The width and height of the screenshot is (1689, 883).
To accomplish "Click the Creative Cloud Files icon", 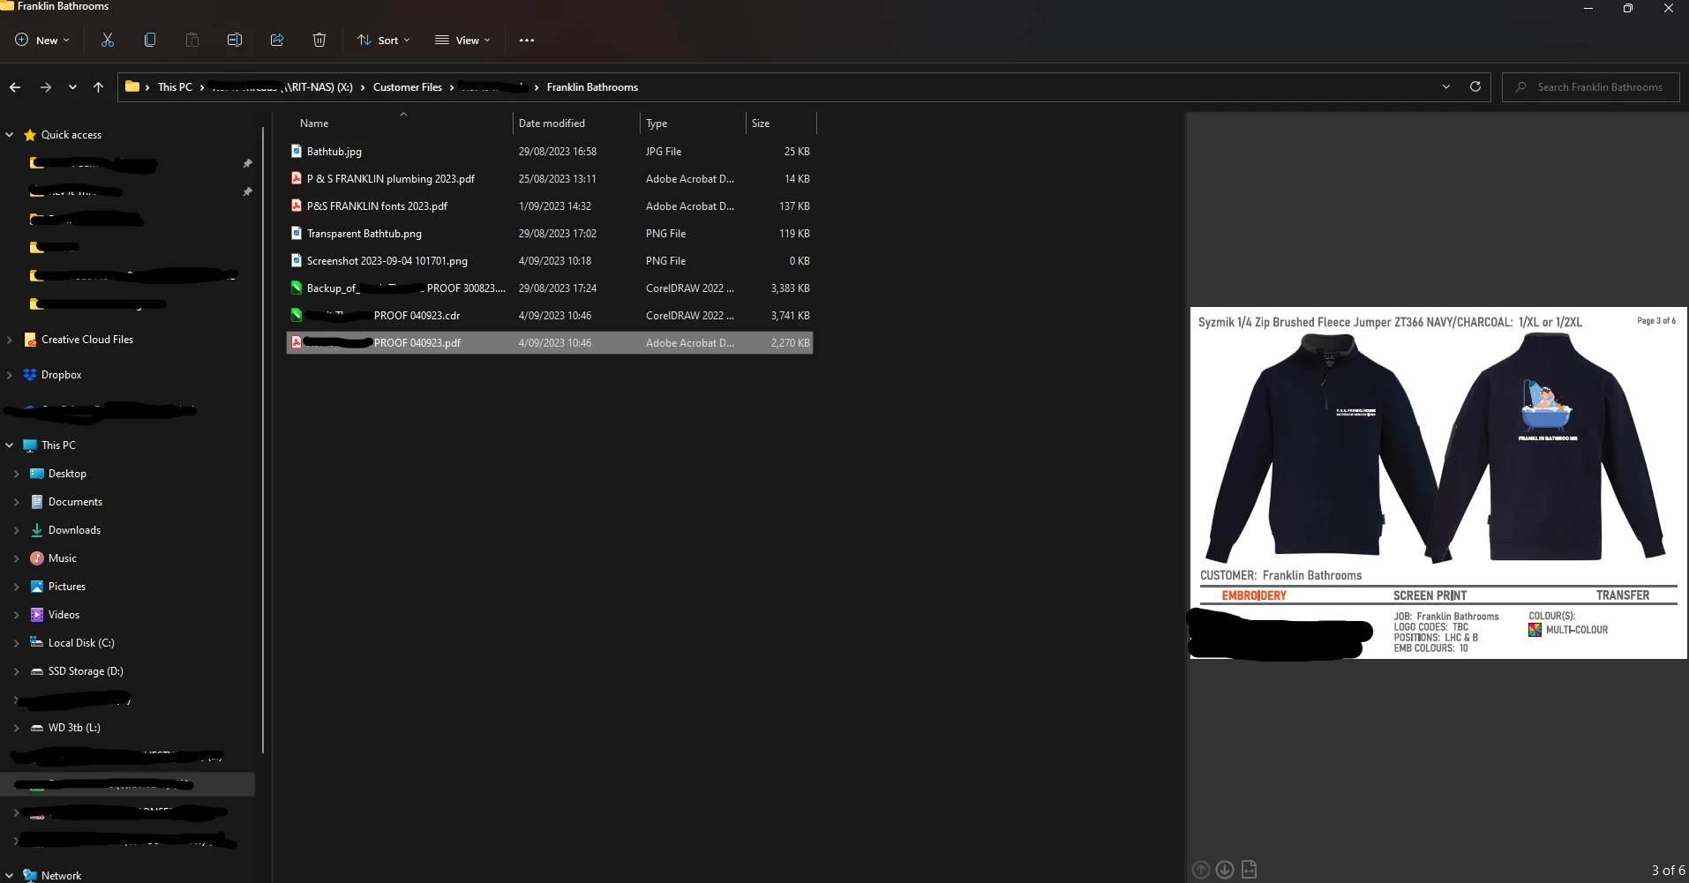I will pyautogui.click(x=30, y=340).
